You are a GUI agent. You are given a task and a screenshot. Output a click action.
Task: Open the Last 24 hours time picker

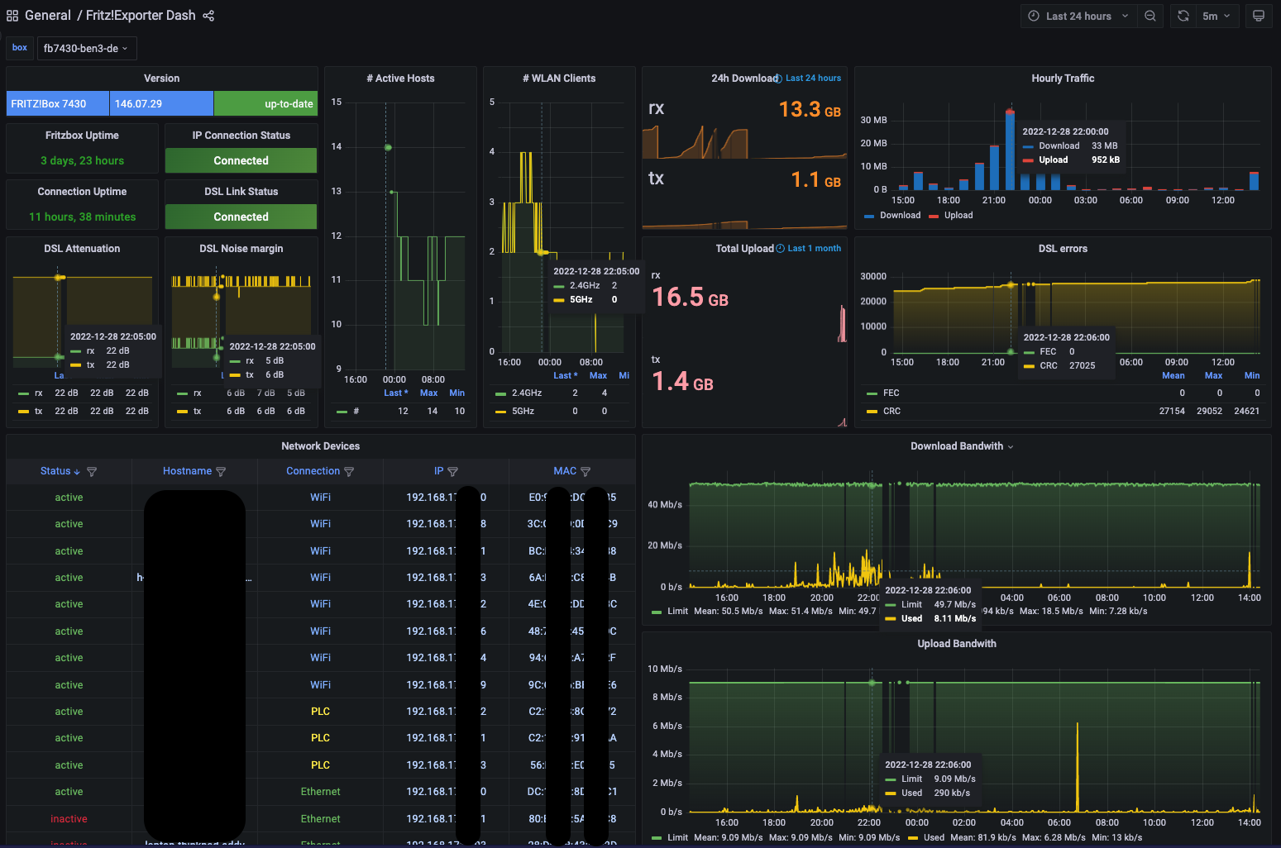coord(1078,16)
